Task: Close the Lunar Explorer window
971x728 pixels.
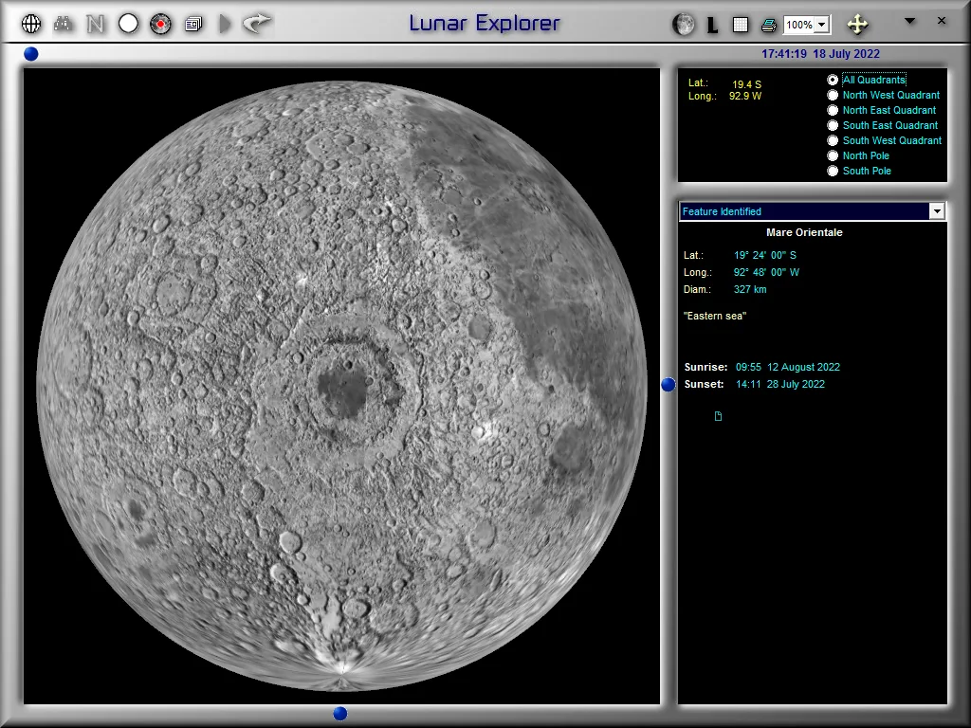Action: pos(942,21)
